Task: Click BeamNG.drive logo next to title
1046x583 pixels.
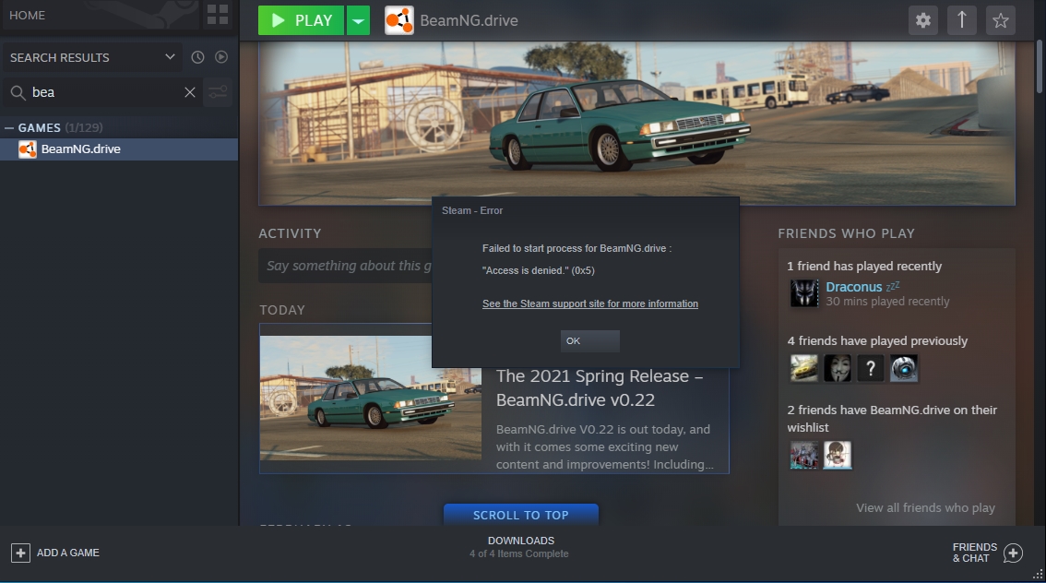Action: pos(398,20)
